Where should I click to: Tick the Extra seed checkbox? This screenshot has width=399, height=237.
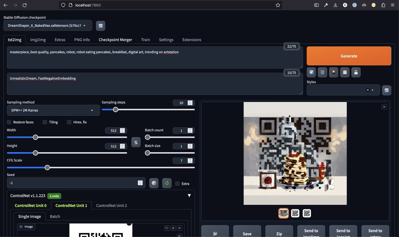point(178,183)
